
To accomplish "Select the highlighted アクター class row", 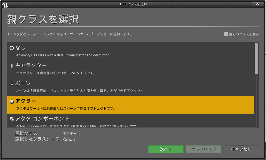I will point(130,105).
